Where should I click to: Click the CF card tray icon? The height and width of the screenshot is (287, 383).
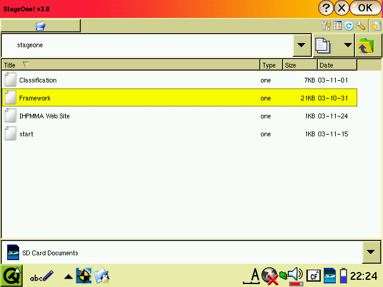point(314,276)
